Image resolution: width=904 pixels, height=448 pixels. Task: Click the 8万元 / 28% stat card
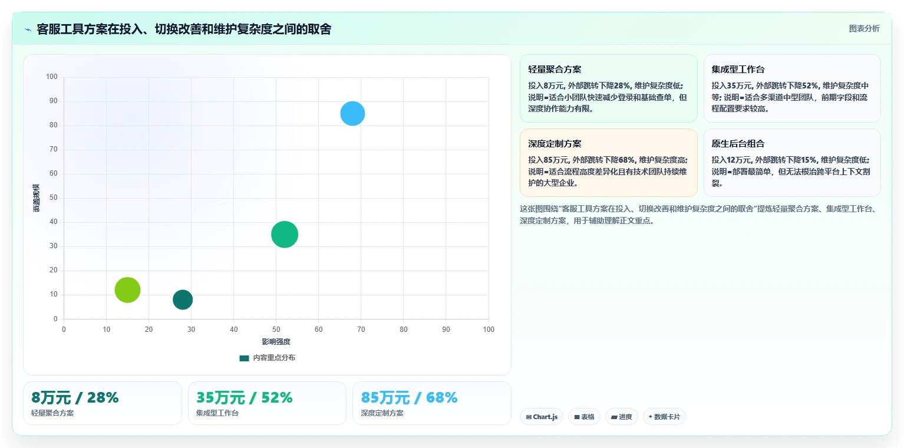pos(103,403)
